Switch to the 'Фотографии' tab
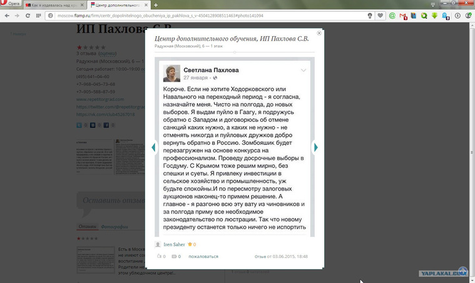Viewport: 475px width, 283px height. click(x=114, y=226)
